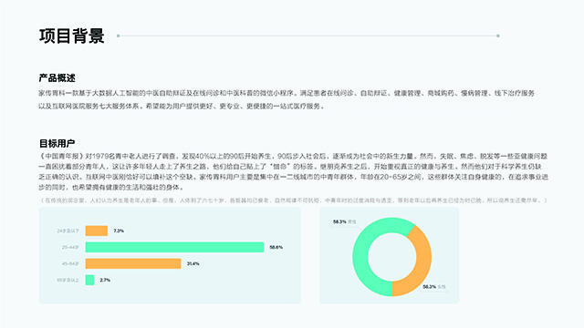The image size is (584, 328).
Task: Select the 目标用户 section heading
Action: pyautogui.click(x=57, y=143)
